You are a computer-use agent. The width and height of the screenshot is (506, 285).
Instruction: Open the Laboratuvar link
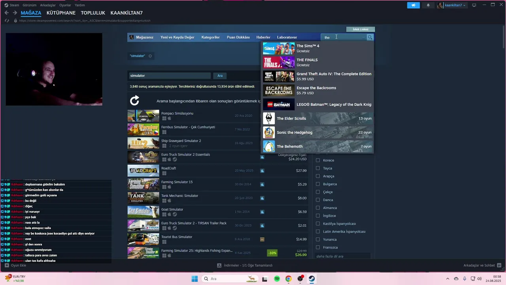point(287,37)
